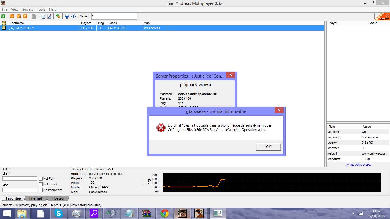Click the Copy Server Info icon

(x=43, y=16)
